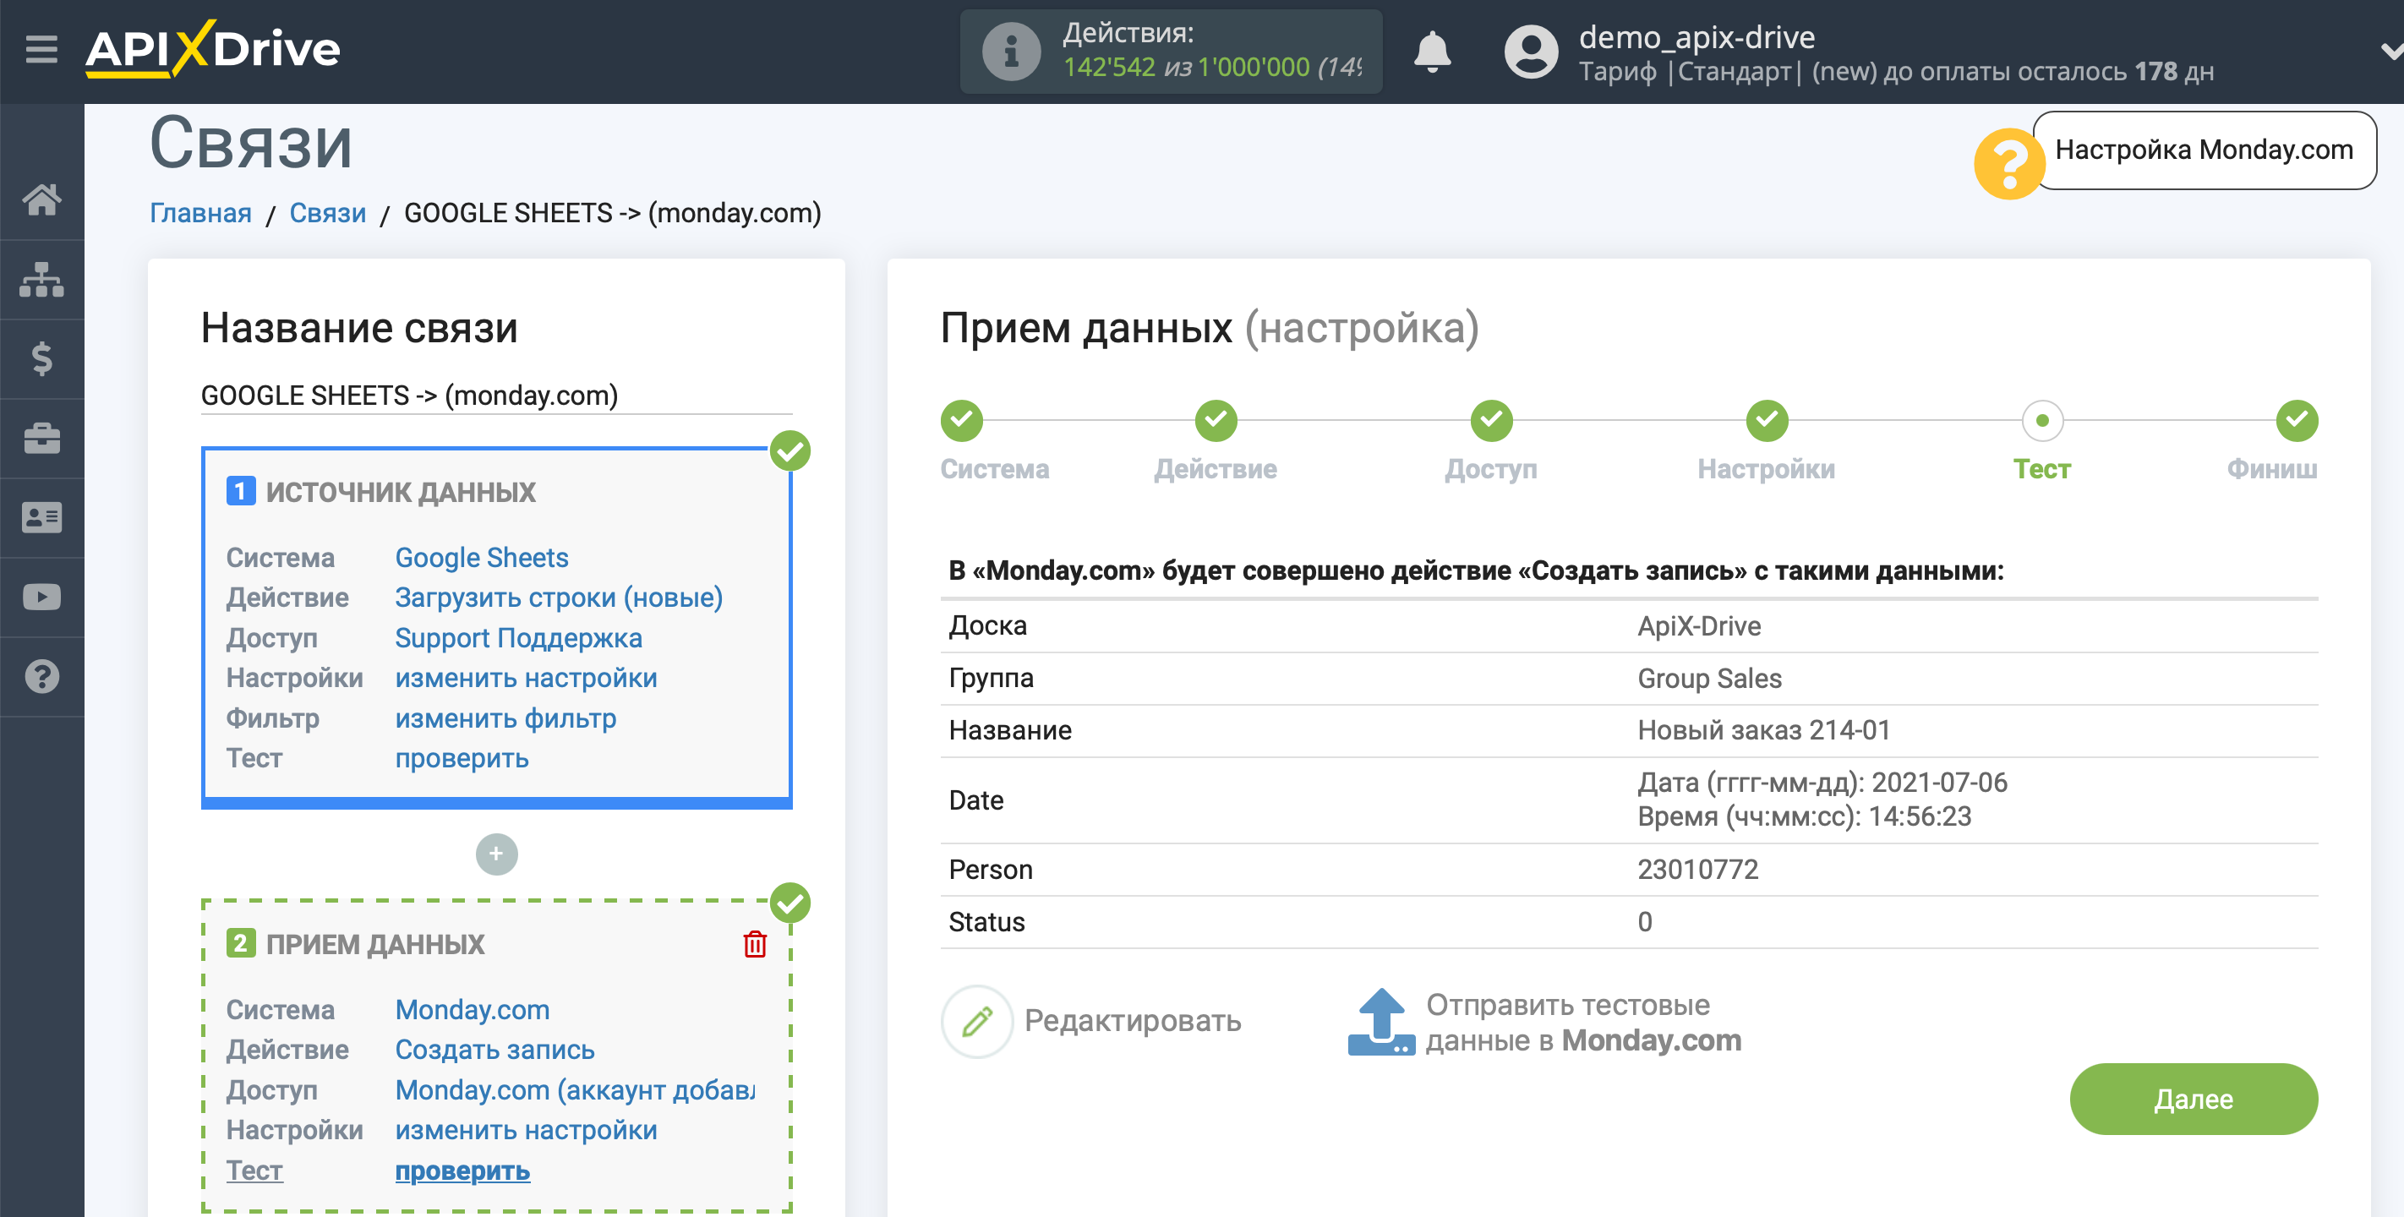Click source изменить настройки link
The image size is (2404, 1217).
(x=527, y=678)
